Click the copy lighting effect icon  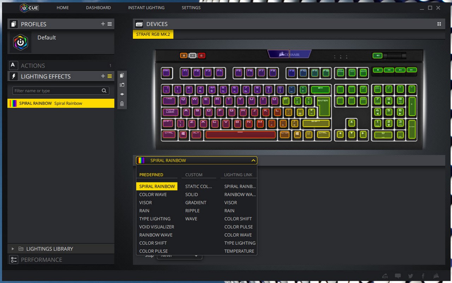pyautogui.click(x=122, y=76)
